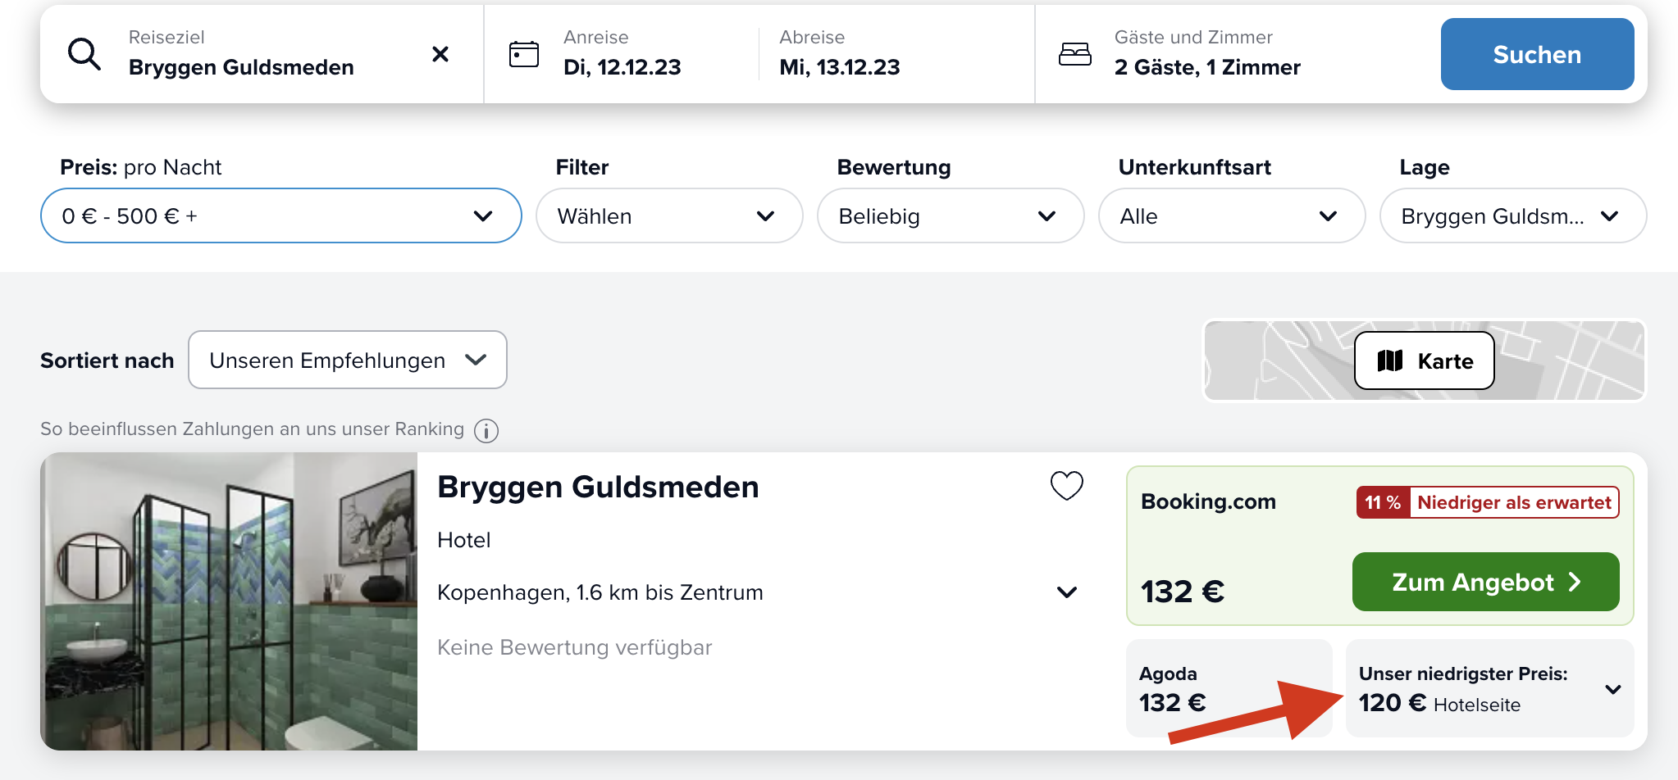1678x780 pixels.
Task: Expand hotel details chevron beside Kopenhagen
Action: pyautogui.click(x=1067, y=592)
